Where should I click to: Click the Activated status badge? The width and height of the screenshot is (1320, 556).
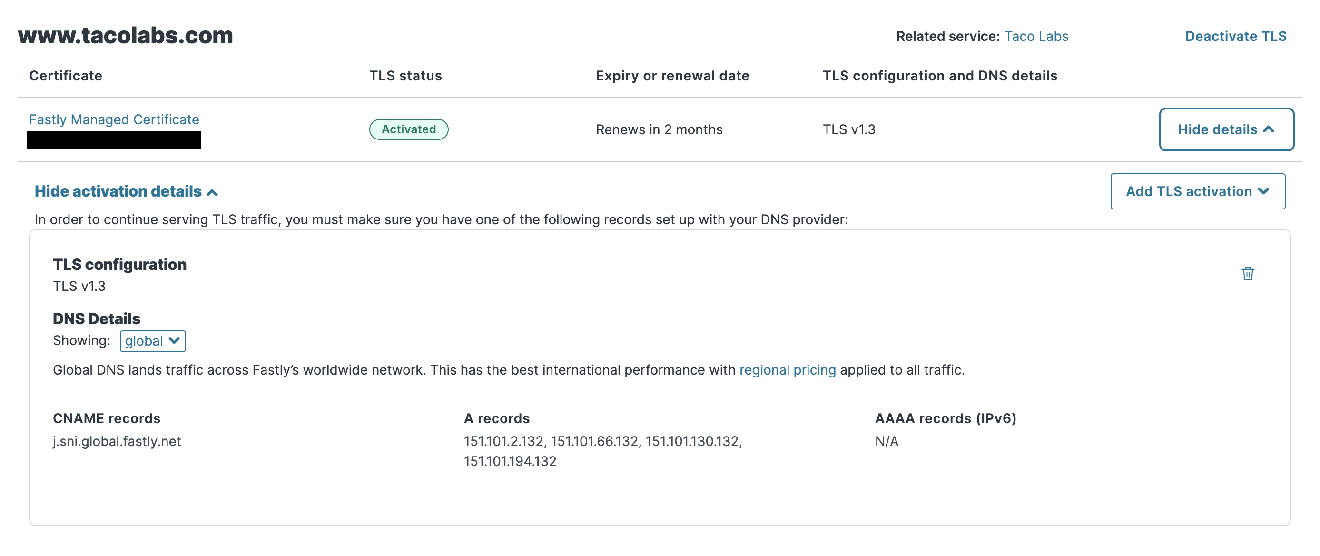[x=408, y=129]
